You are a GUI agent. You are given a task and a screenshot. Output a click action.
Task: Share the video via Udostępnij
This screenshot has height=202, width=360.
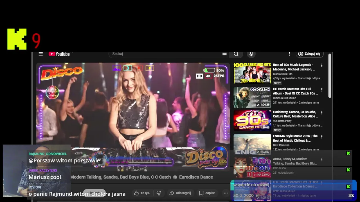pyautogui.click(x=180, y=193)
